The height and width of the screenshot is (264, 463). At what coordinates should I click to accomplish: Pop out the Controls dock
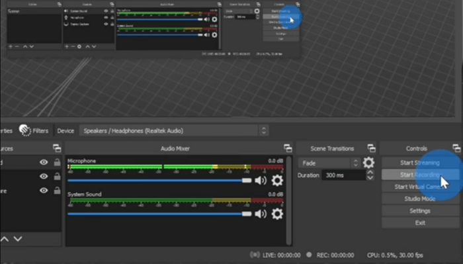coord(456,148)
